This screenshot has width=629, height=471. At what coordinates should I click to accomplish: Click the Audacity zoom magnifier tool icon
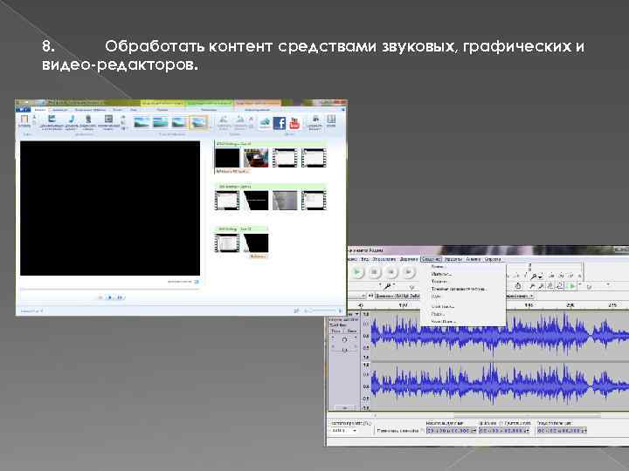(534, 276)
